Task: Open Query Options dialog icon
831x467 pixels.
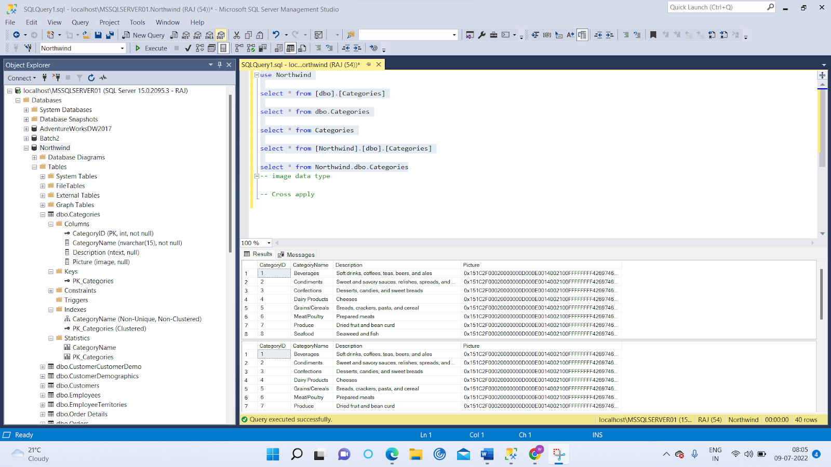Action: click(x=211, y=48)
